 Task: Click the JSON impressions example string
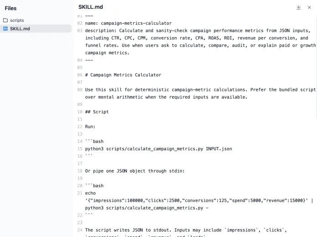[197, 200]
